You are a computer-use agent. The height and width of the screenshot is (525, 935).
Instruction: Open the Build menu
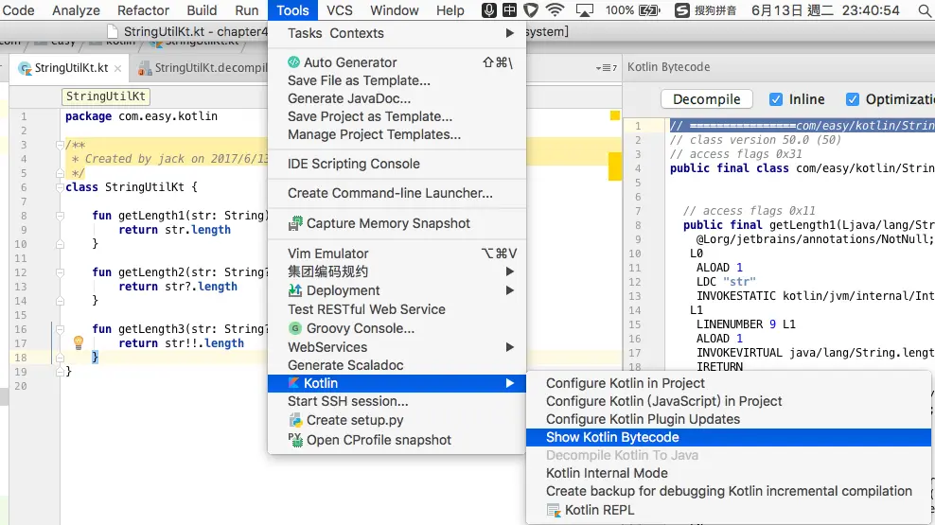point(203,10)
